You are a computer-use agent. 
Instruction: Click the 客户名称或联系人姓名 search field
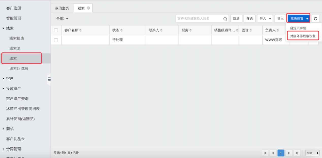(x=198, y=19)
